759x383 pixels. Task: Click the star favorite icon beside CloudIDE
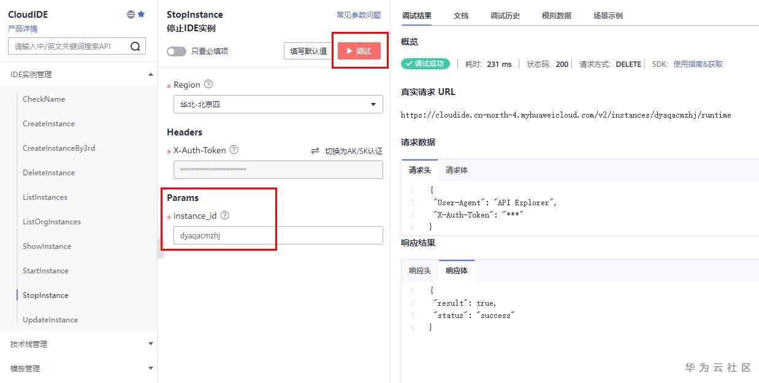141,14
